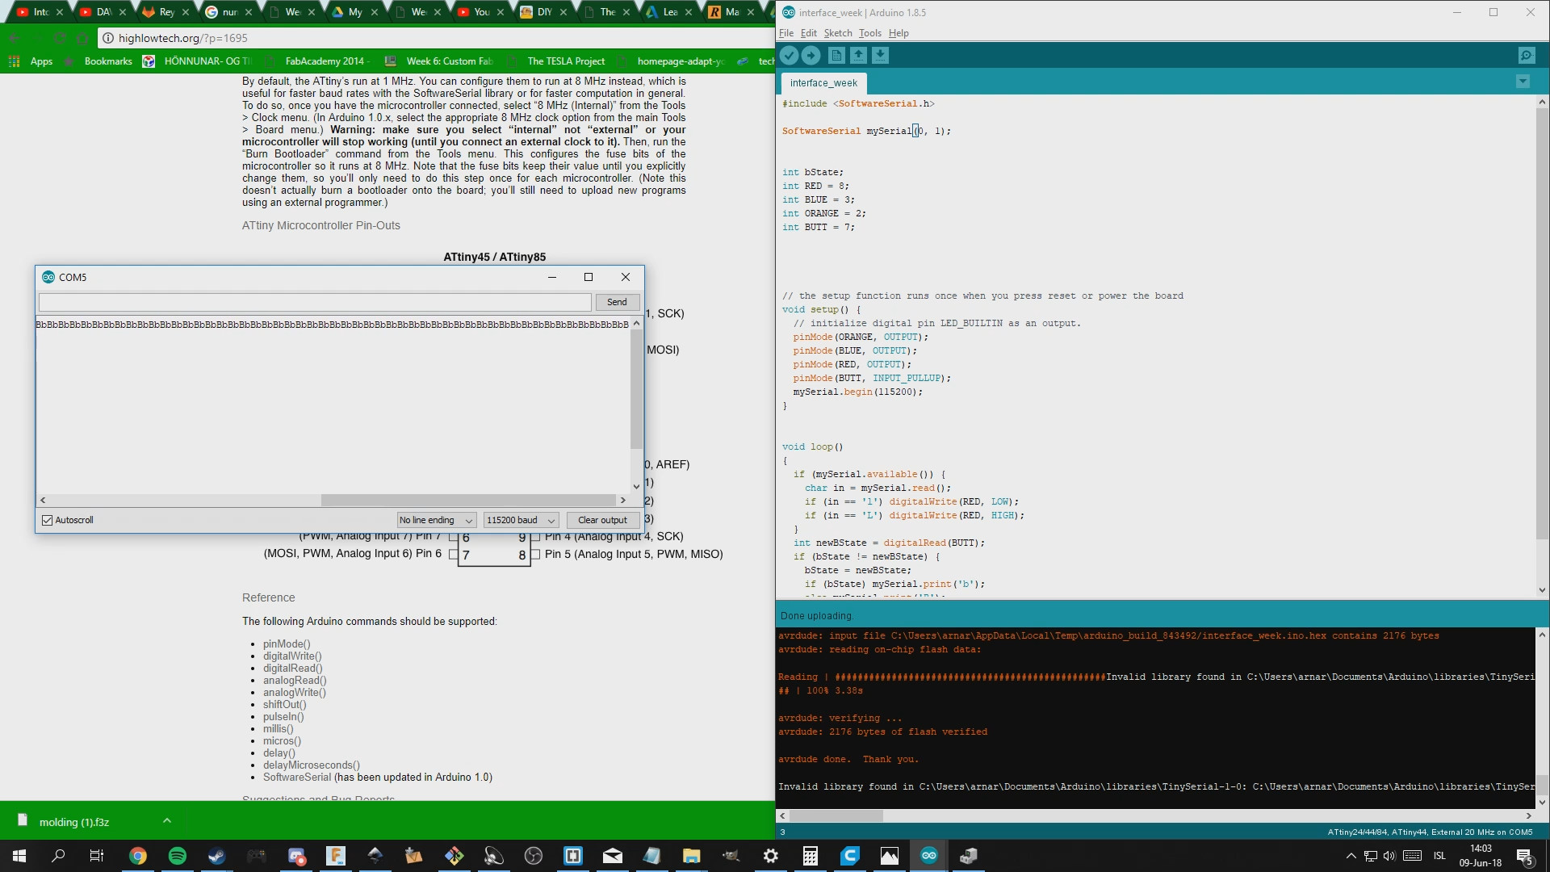Screen dimensions: 1550x872
Task: Click the serial monitor horizontal scrollbar
Action: (468, 500)
